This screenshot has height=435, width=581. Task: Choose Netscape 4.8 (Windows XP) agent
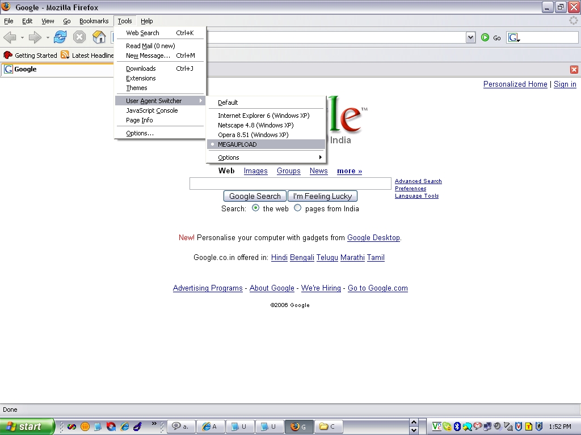point(266,125)
